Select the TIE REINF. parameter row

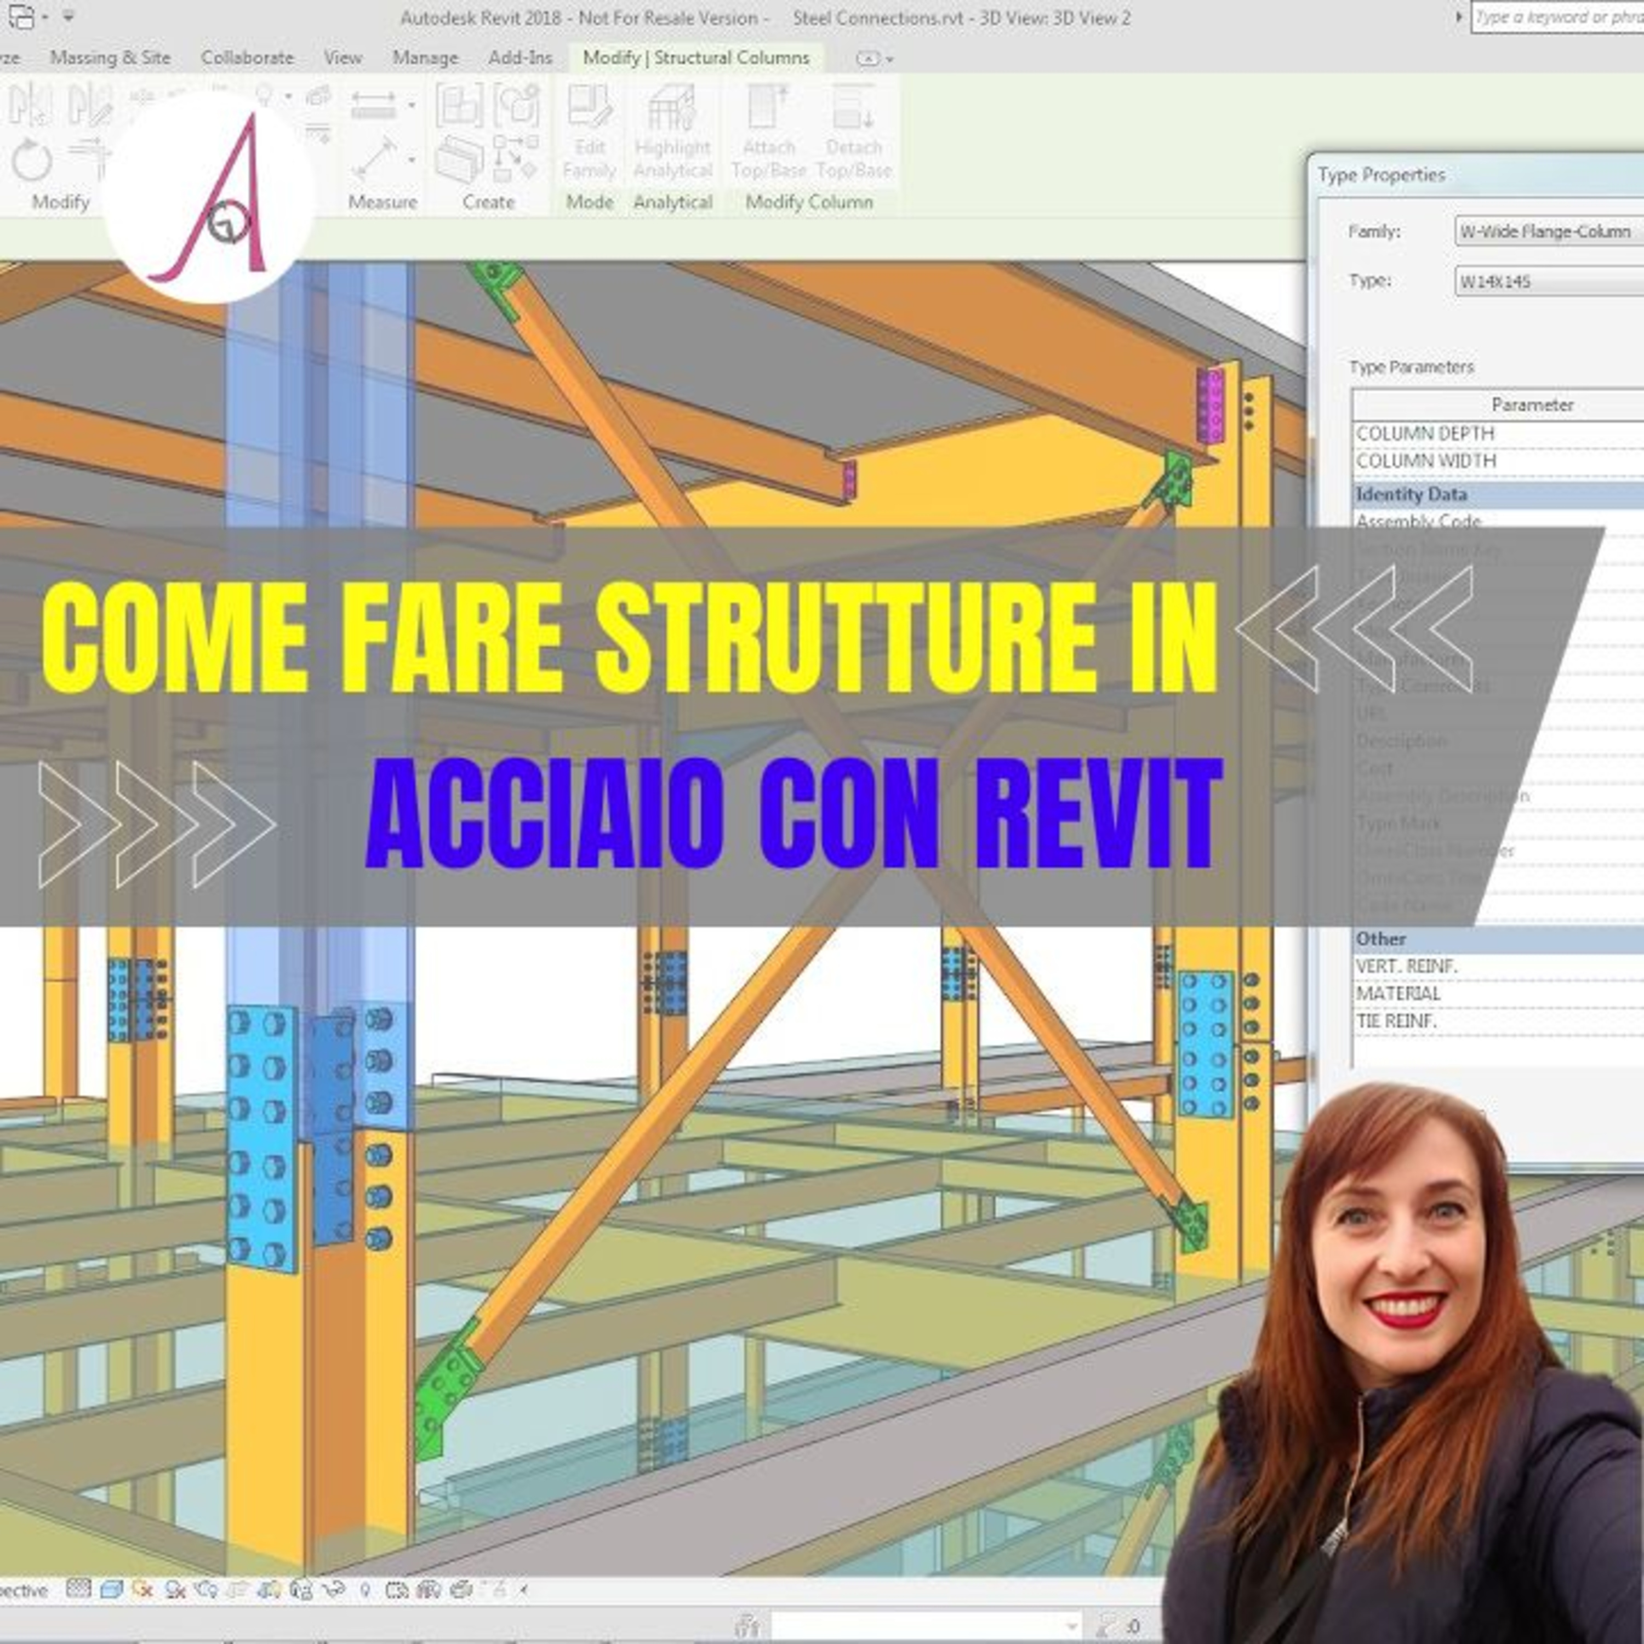click(1499, 1021)
